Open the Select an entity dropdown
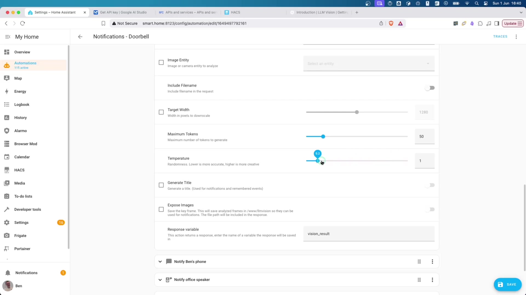The image size is (526, 295). coord(368,64)
